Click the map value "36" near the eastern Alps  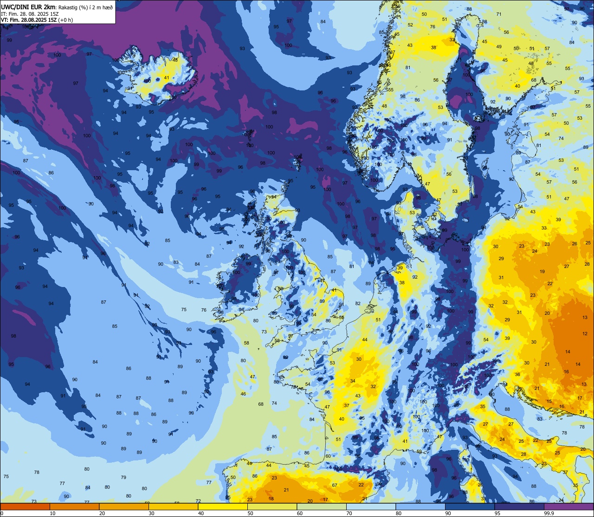point(517,374)
